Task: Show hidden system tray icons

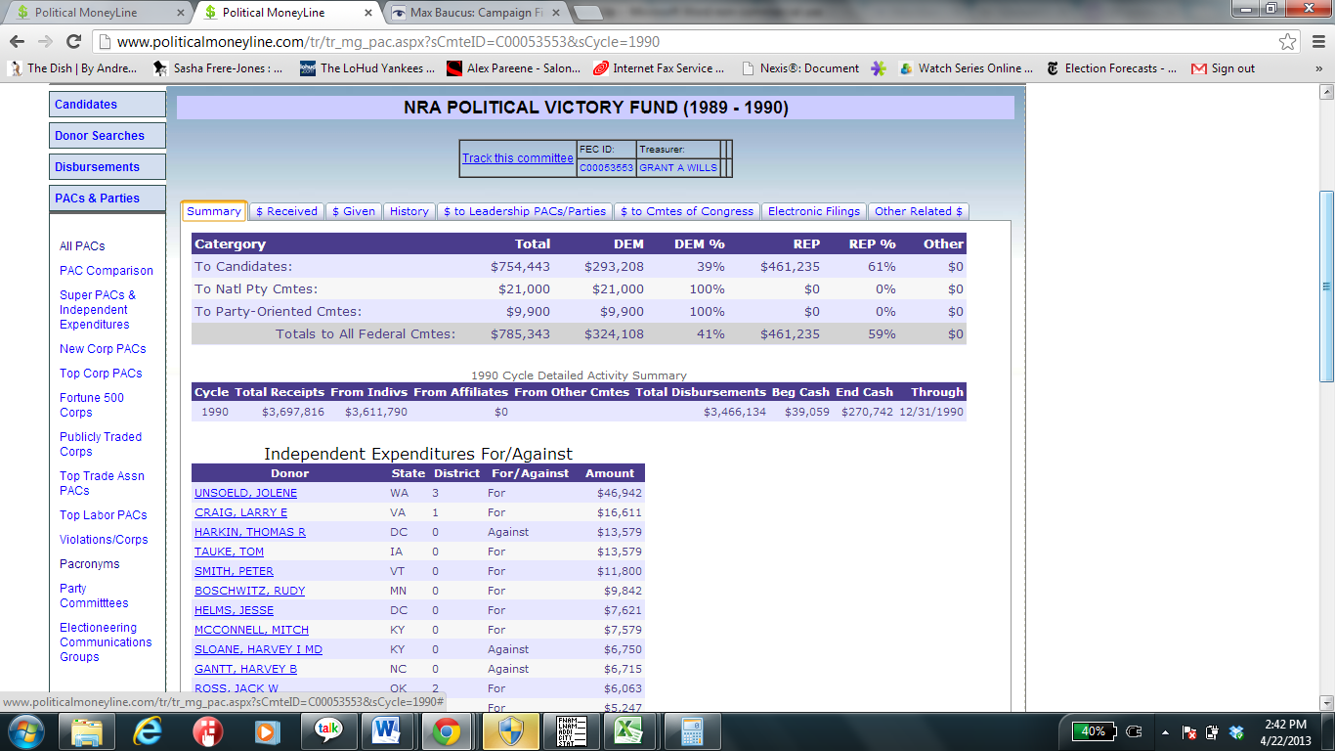Action: coord(1165,731)
